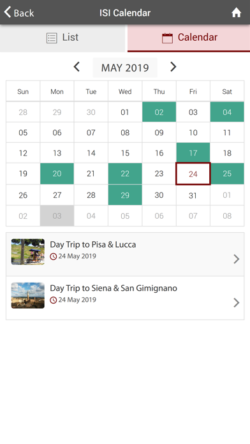Select the Calendar tab

pos(189,38)
